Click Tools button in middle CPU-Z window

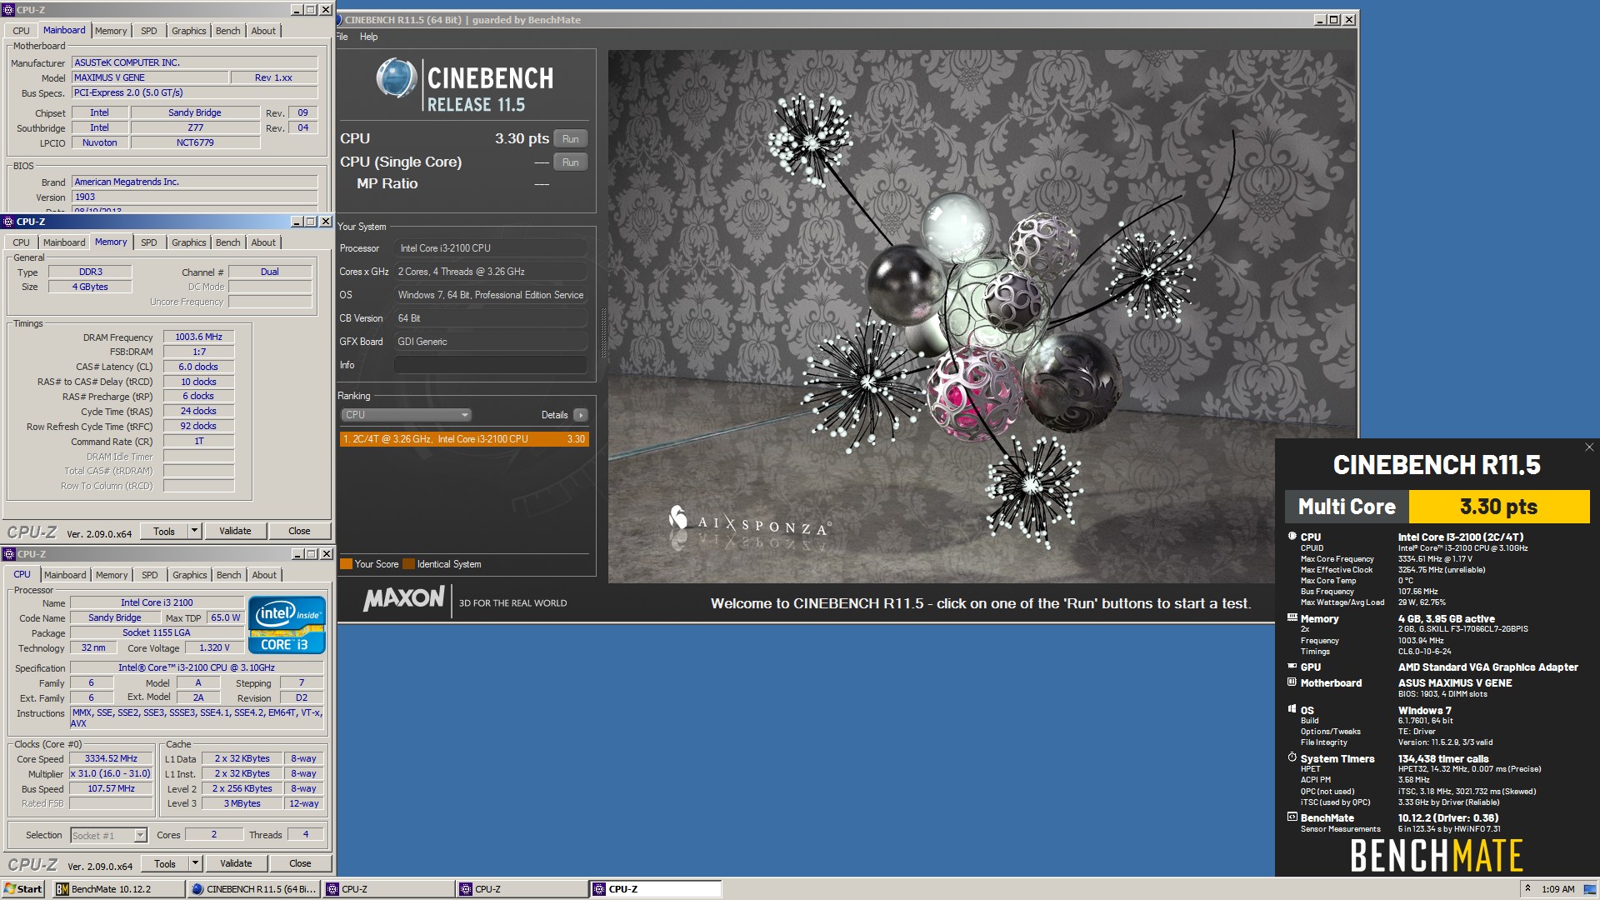point(164,531)
